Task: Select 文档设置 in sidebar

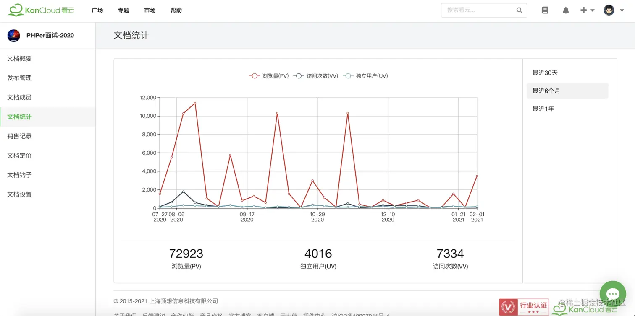Action: click(47, 194)
